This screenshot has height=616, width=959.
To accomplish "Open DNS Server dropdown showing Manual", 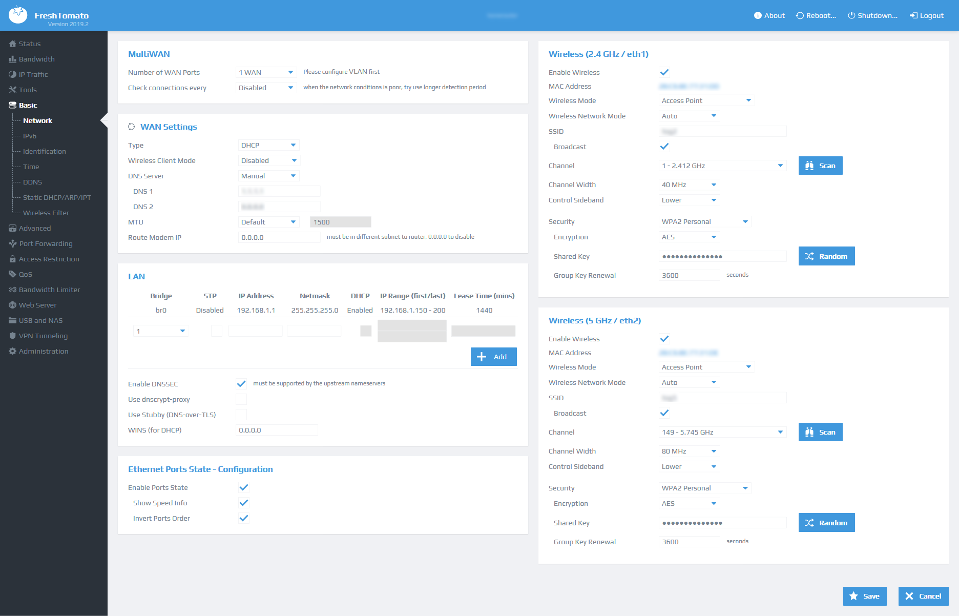I will pos(269,176).
